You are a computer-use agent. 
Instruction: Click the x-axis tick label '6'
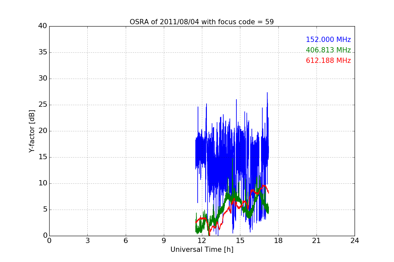click(x=125, y=241)
